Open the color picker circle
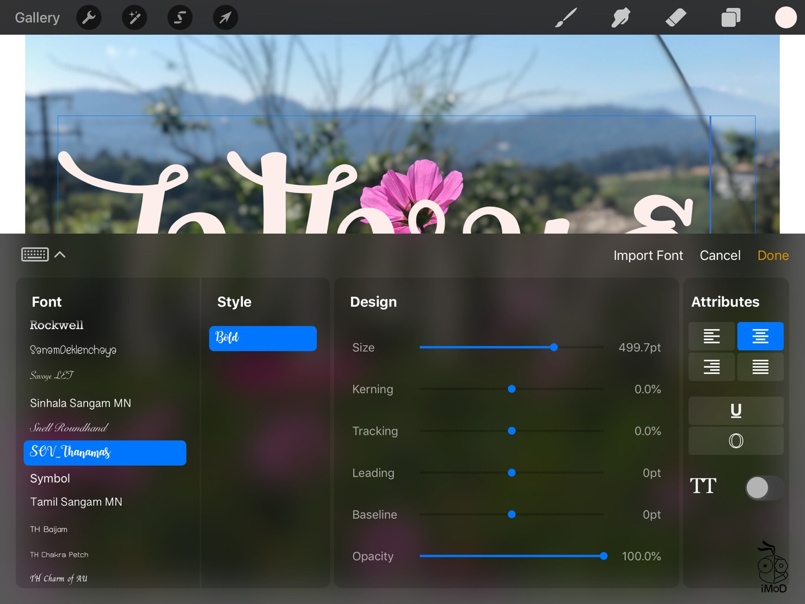Image resolution: width=805 pixels, height=604 pixels. click(x=785, y=17)
